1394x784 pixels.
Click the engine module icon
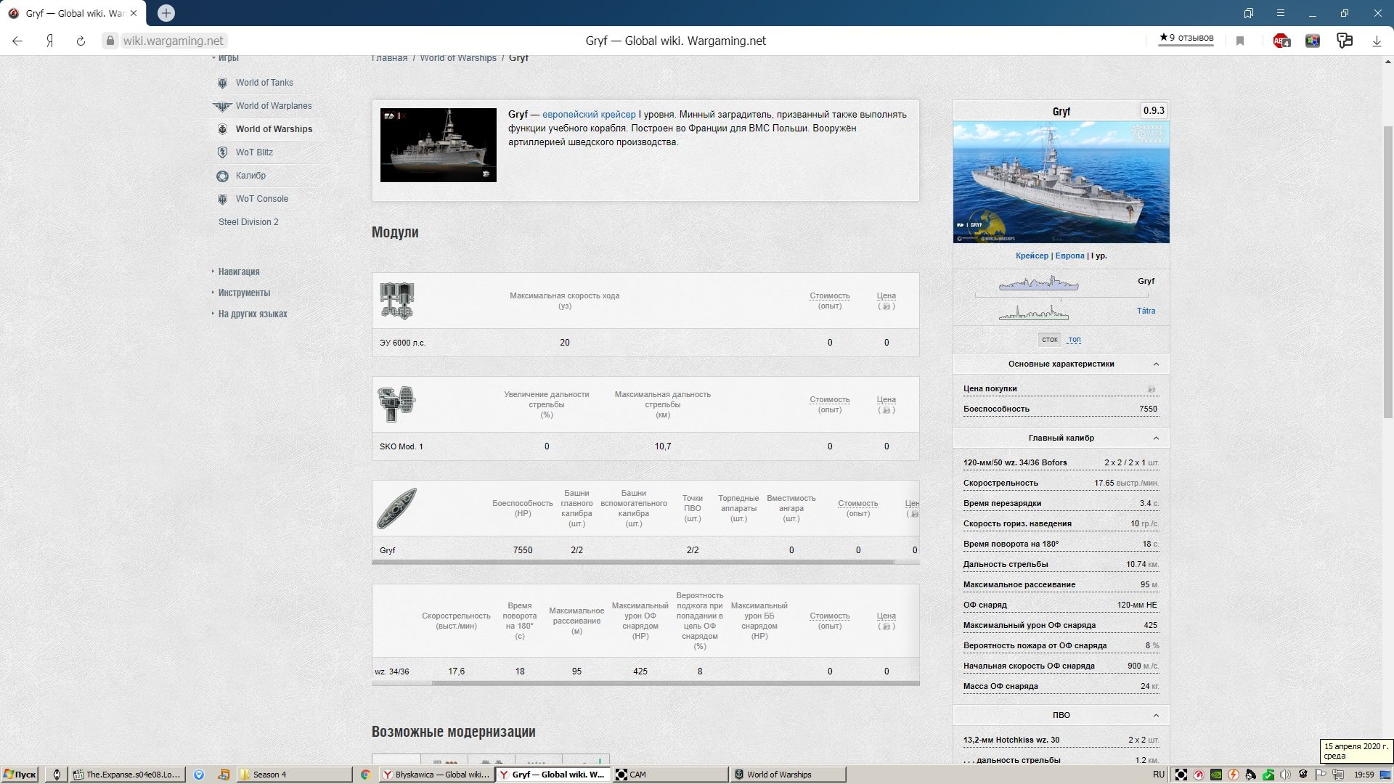click(x=396, y=301)
